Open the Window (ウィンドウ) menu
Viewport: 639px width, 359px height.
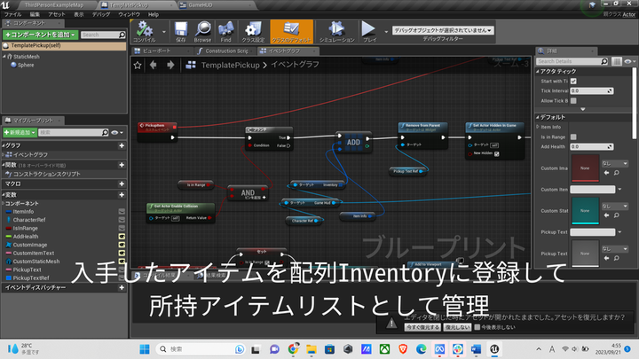click(x=129, y=15)
